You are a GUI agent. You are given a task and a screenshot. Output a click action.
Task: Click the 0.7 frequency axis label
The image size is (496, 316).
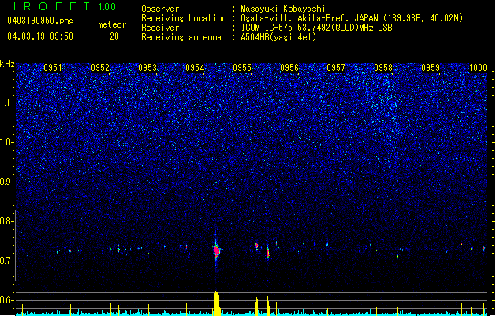click(7, 261)
